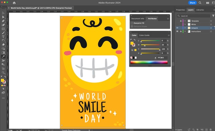Switch to the Properties tab

[181, 10]
